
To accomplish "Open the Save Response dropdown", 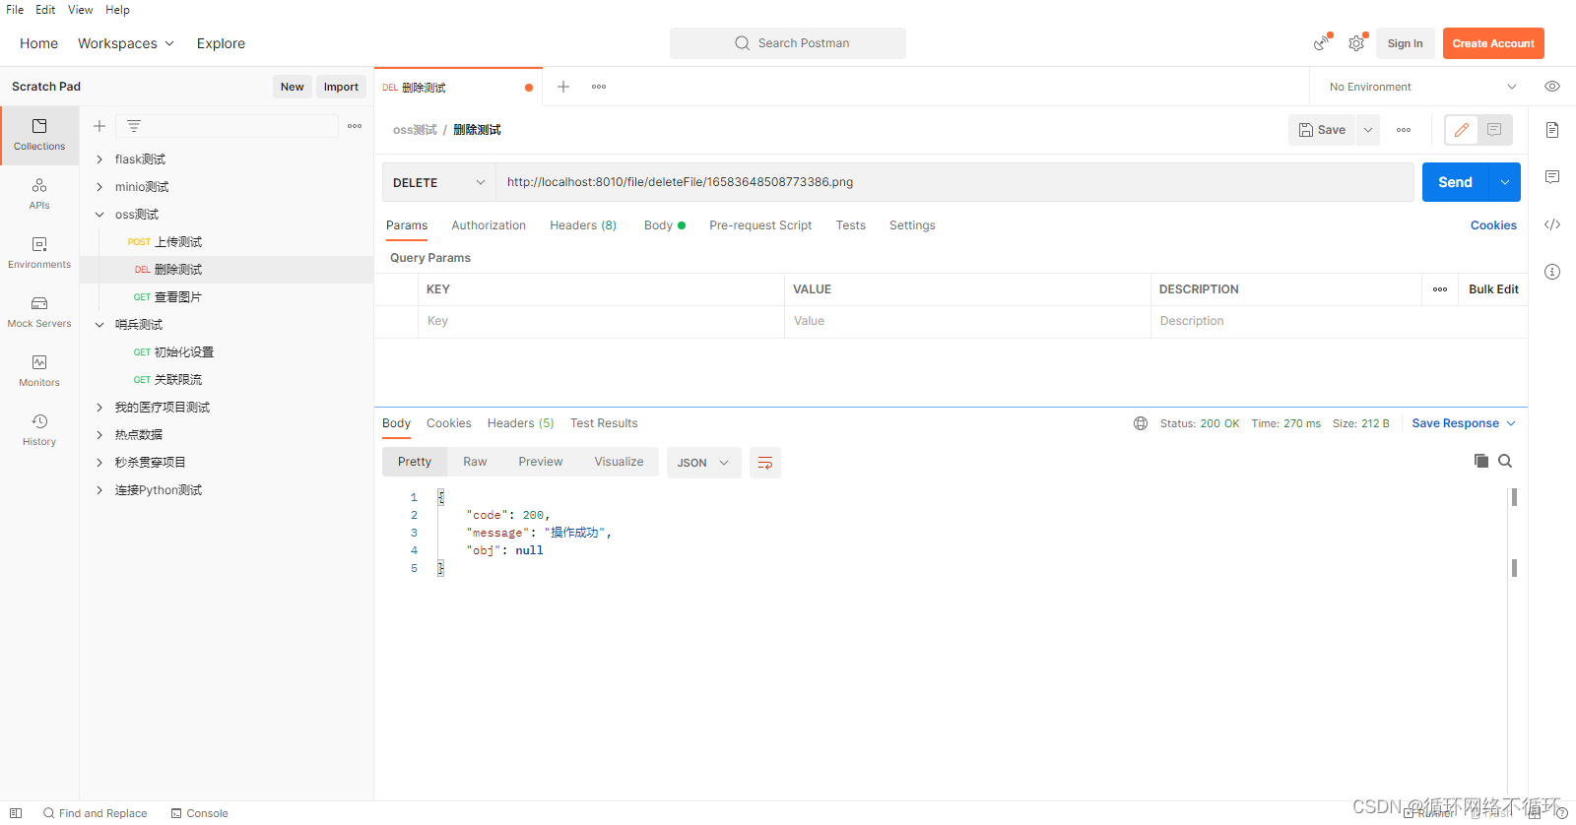I will 1464,423.
